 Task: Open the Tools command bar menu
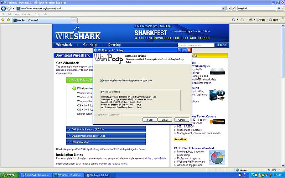pyautogui.click(x=274, y=20)
